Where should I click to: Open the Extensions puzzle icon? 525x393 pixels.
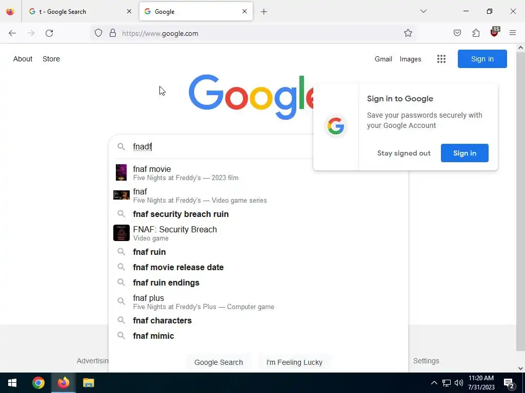point(476,33)
